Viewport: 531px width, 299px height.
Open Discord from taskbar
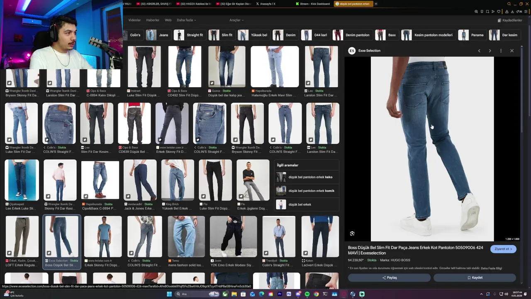[298, 294]
